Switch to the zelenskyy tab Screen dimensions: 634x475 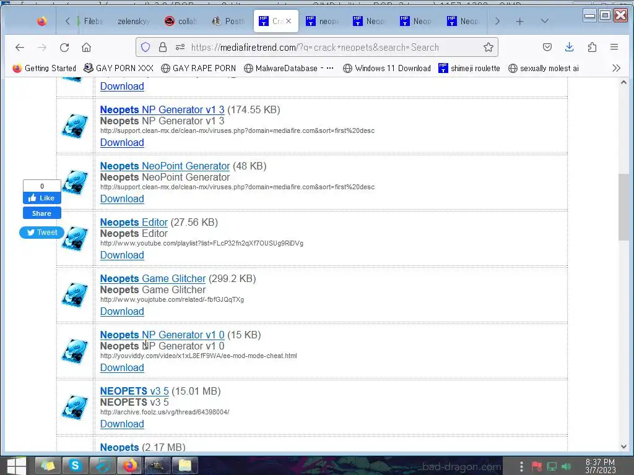pyautogui.click(x=133, y=21)
